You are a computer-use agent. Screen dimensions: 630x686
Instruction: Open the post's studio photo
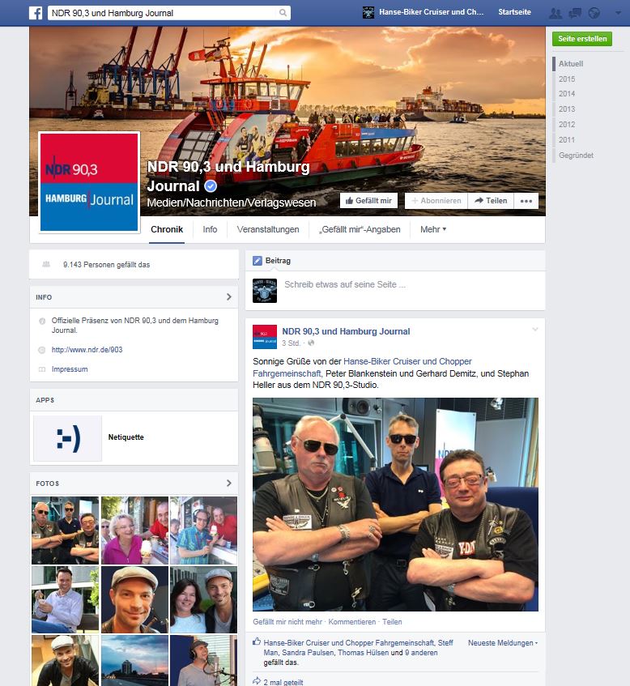click(395, 504)
